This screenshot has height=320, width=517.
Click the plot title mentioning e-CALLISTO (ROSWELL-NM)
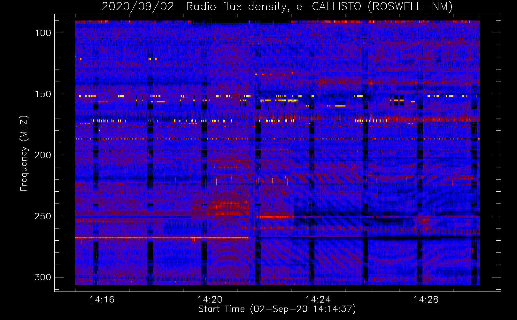(x=277, y=6)
